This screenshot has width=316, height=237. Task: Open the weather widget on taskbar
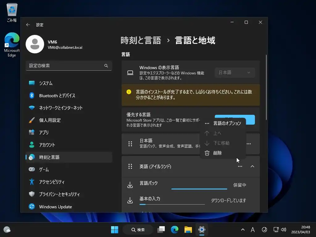tap(7, 230)
